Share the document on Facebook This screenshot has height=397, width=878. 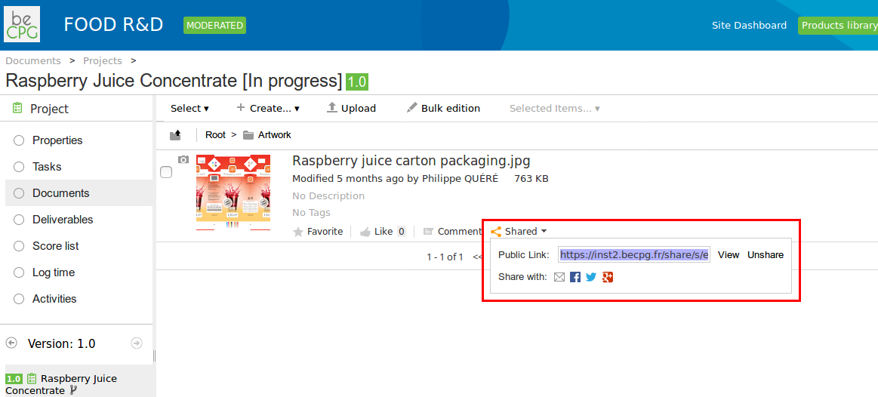pyautogui.click(x=575, y=277)
